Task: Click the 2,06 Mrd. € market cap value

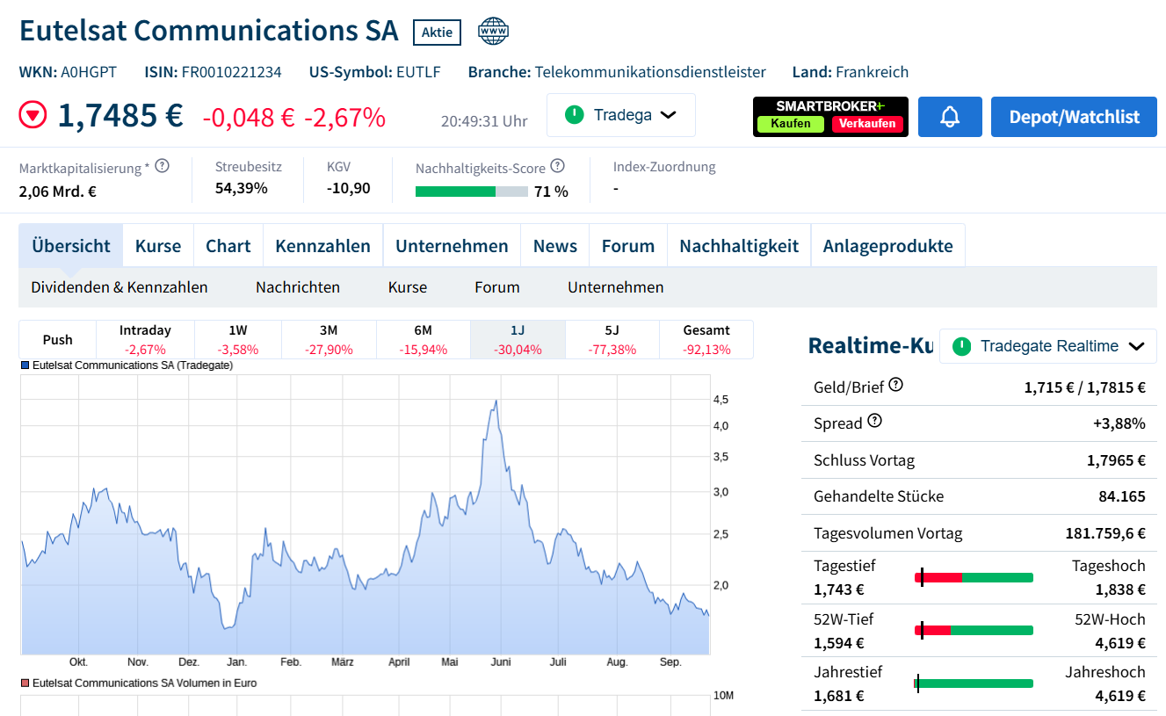Action: (58, 191)
